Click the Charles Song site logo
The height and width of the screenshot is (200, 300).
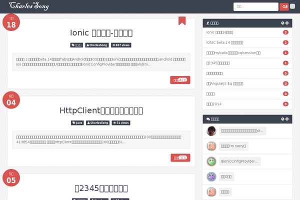pos(29,6)
